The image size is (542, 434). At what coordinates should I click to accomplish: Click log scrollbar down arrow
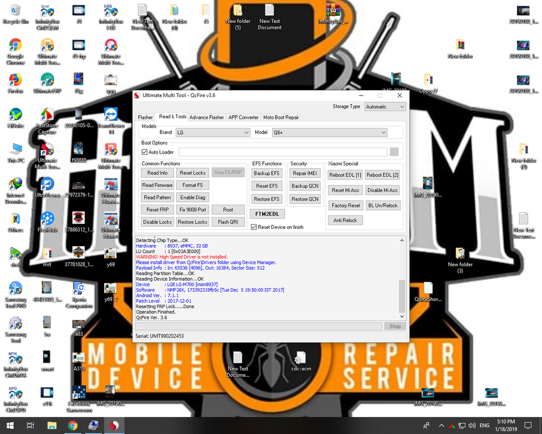[402, 316]
